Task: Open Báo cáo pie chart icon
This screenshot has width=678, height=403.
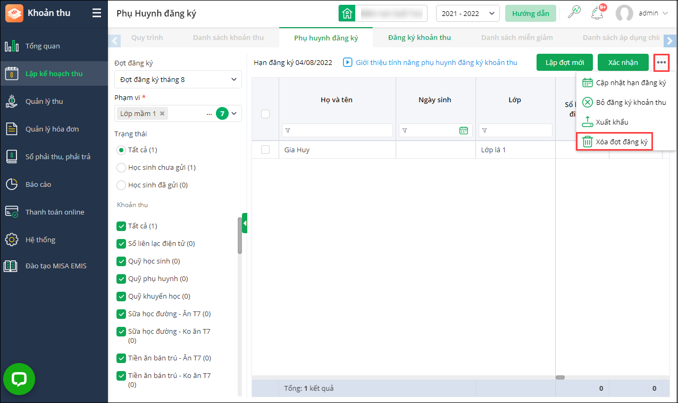Action: point(12,184)
